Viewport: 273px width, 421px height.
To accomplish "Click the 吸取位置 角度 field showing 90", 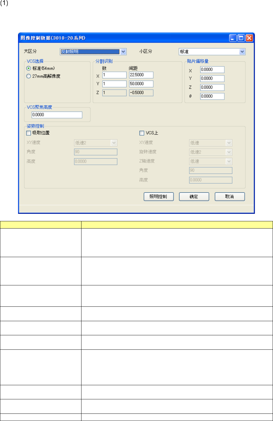I will [x=96, y=152].
